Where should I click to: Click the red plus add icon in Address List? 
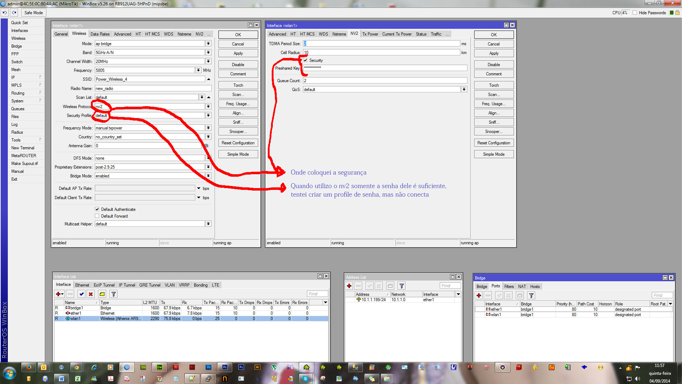(x=349, y=286)
